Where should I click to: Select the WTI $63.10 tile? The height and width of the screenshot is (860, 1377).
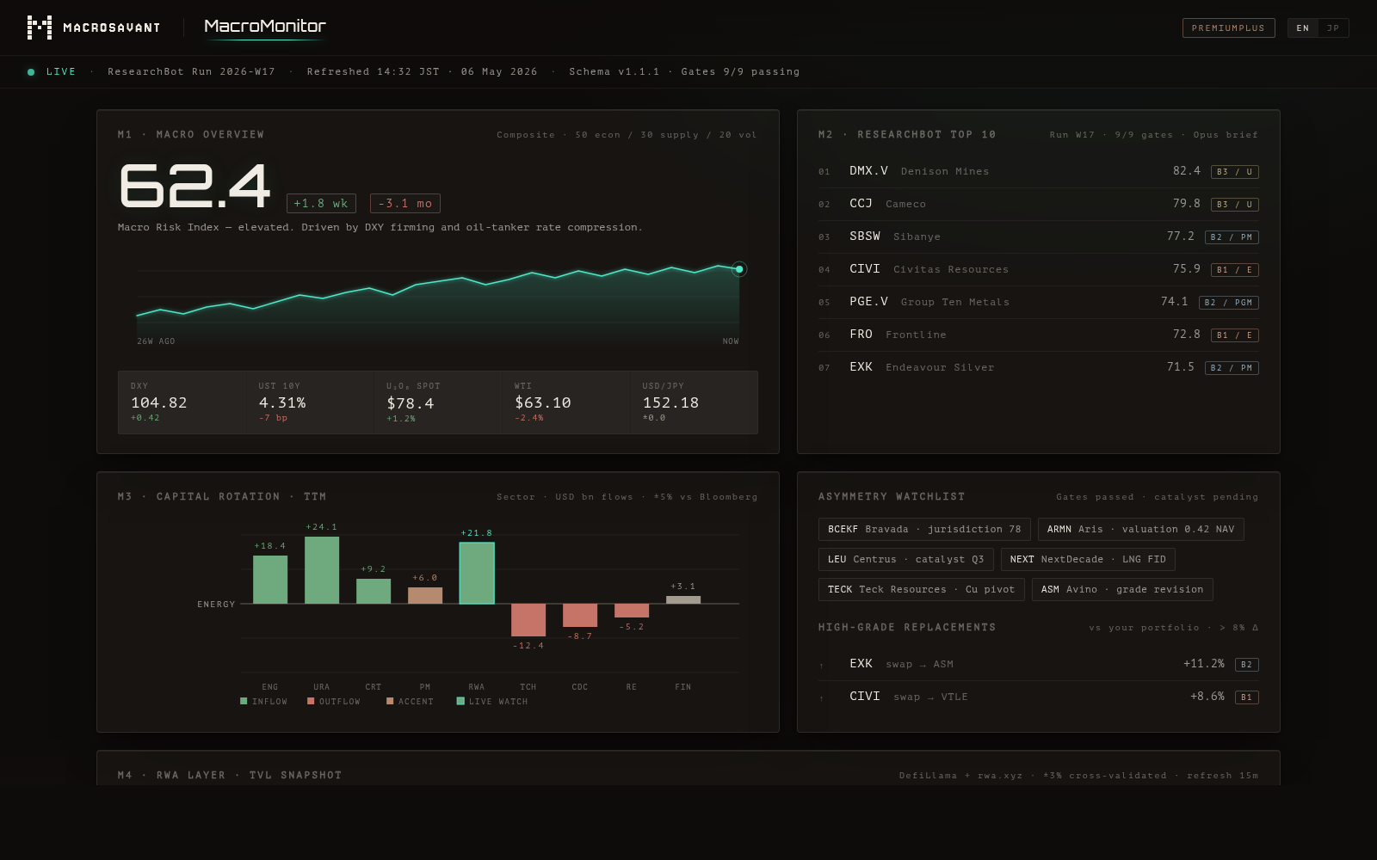[x=566, y=402]
